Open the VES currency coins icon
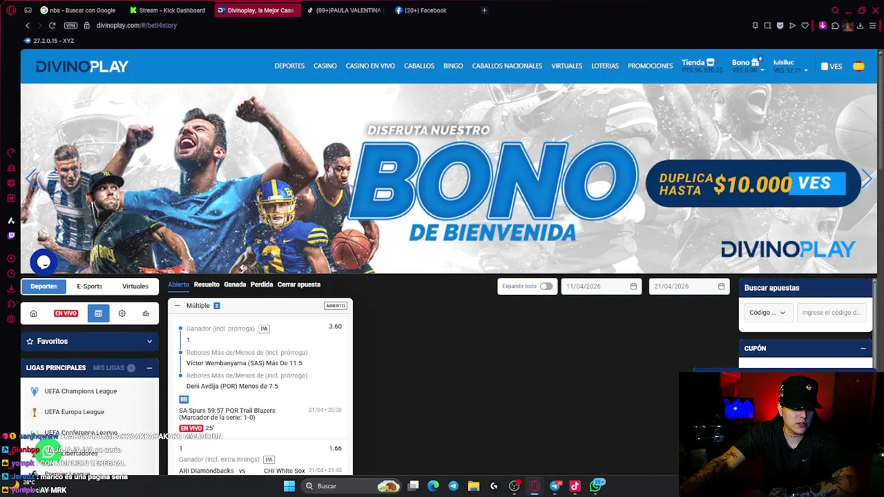 [x=825, y=66]
